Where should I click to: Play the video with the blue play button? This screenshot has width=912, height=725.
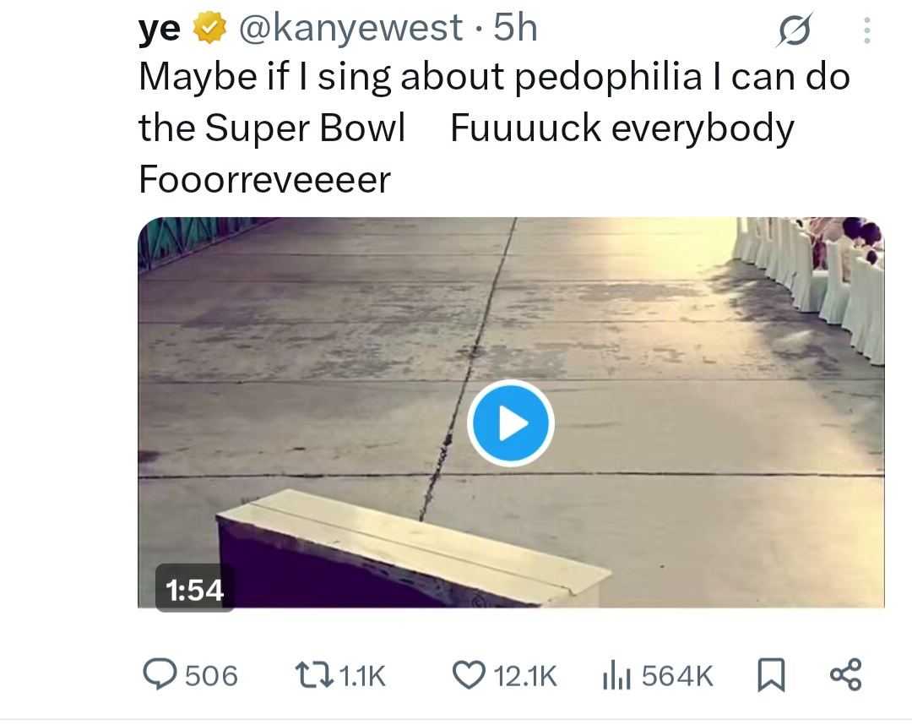point(510,423)
